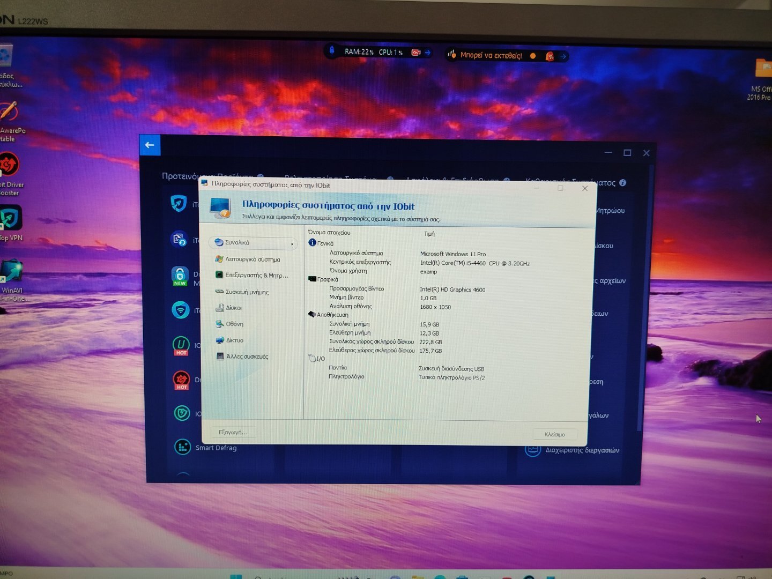Click the device icon beside Άλλες συσκευές

click(x=220, y=356)
